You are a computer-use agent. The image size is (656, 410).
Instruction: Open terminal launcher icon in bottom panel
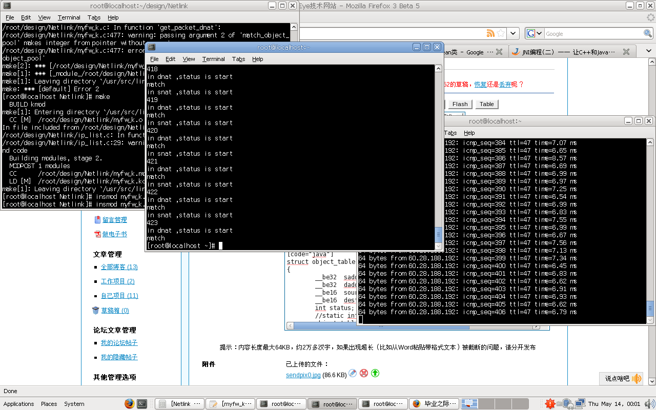coord(142,404)
